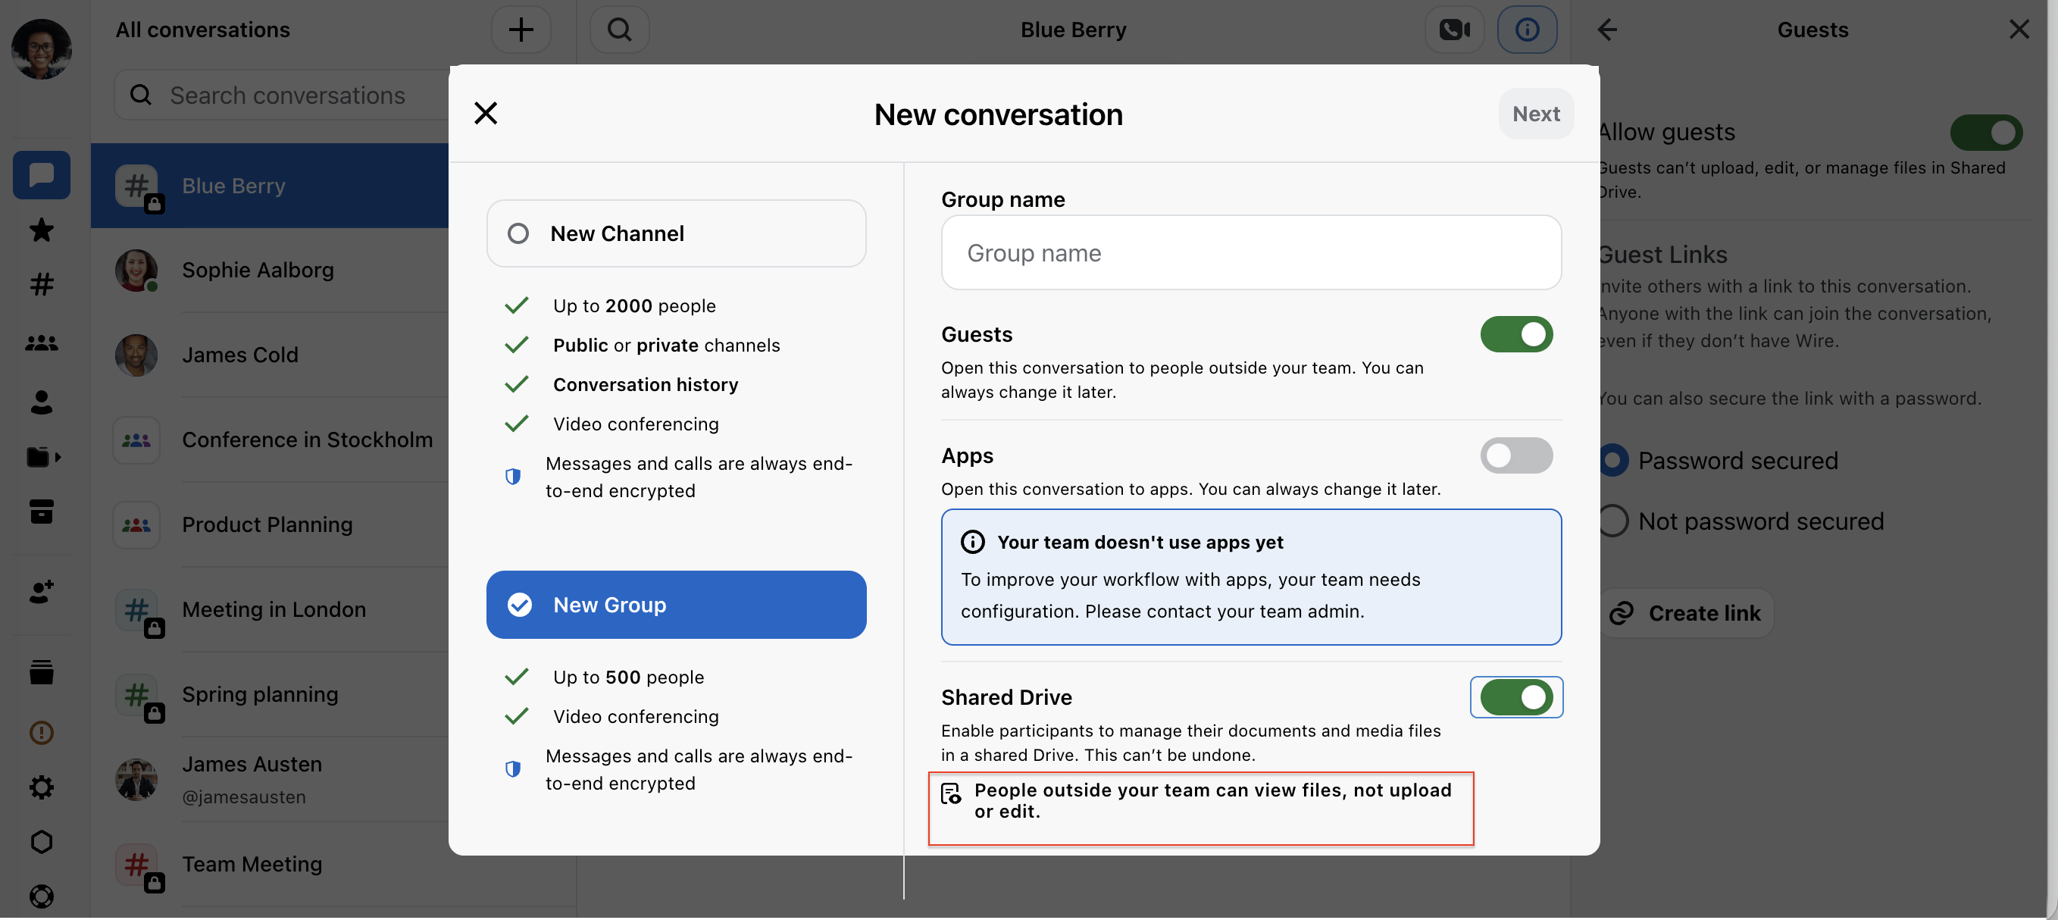Turn off the Shared Drive toggle
This screenshot has width=2058, height=920.
(x=1515, y=698)
